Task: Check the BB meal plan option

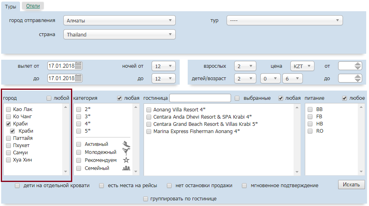Action: tap(310, 109)
